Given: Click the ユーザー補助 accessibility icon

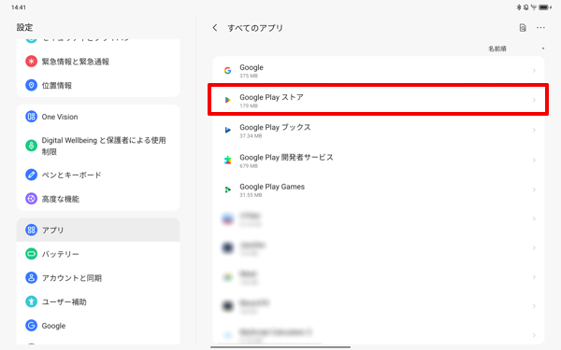Looking at the screenshot, I should [x=31, y=301].
